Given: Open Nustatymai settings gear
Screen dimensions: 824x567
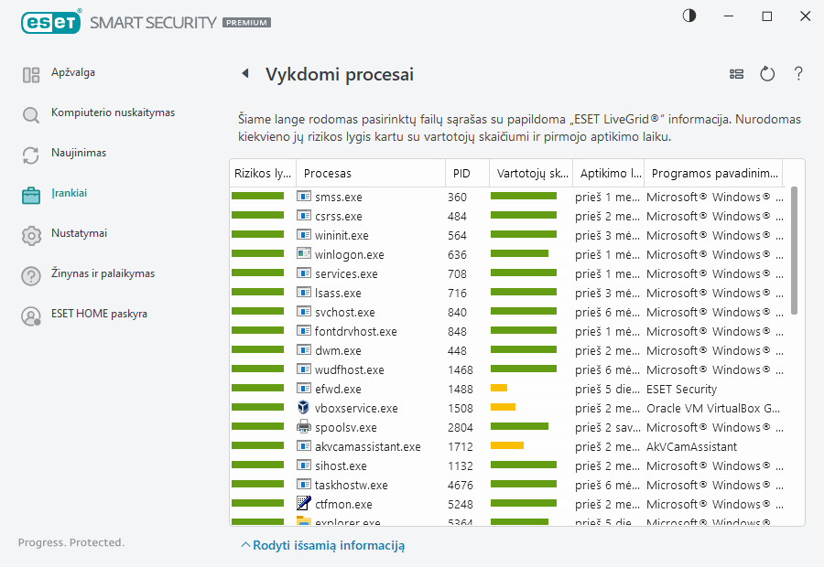Looking at the screenshot, I should click(x=79, y=234).
